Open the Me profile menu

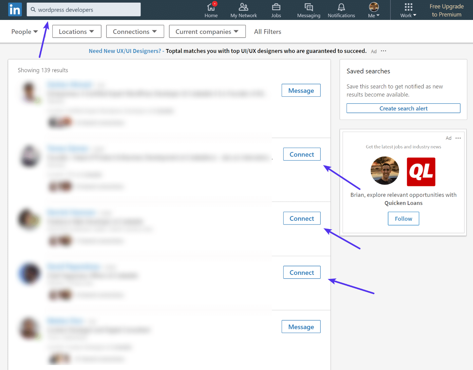(x=373, y=10)
